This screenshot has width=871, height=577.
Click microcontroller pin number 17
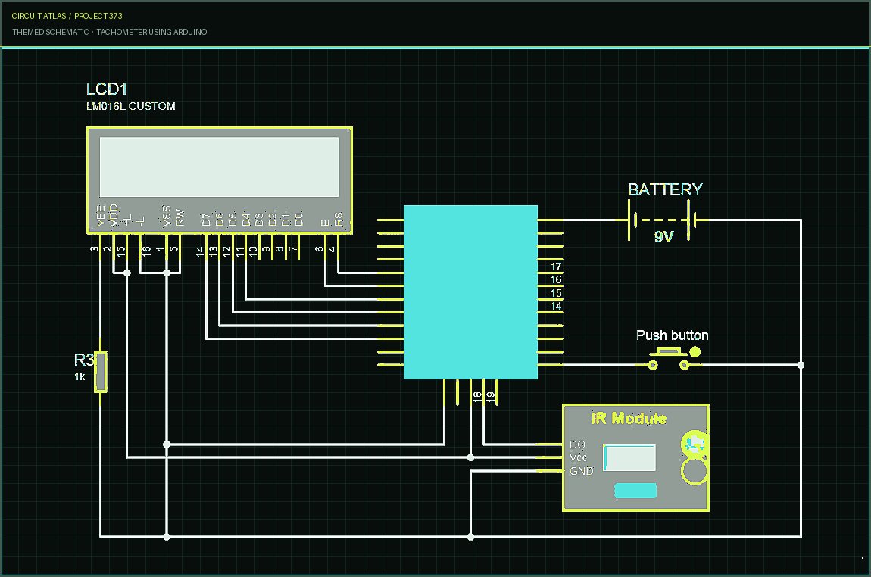[555, 267]
